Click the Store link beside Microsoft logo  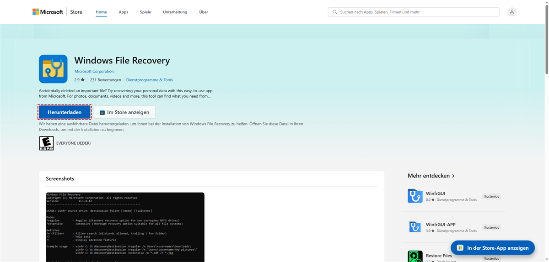point(76,12)
